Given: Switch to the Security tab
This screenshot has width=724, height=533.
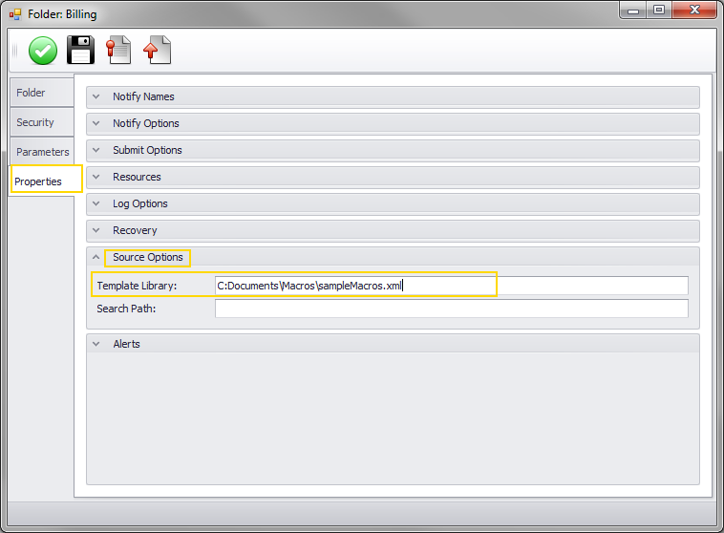Looking at the screenshot, I should [42, 122].
